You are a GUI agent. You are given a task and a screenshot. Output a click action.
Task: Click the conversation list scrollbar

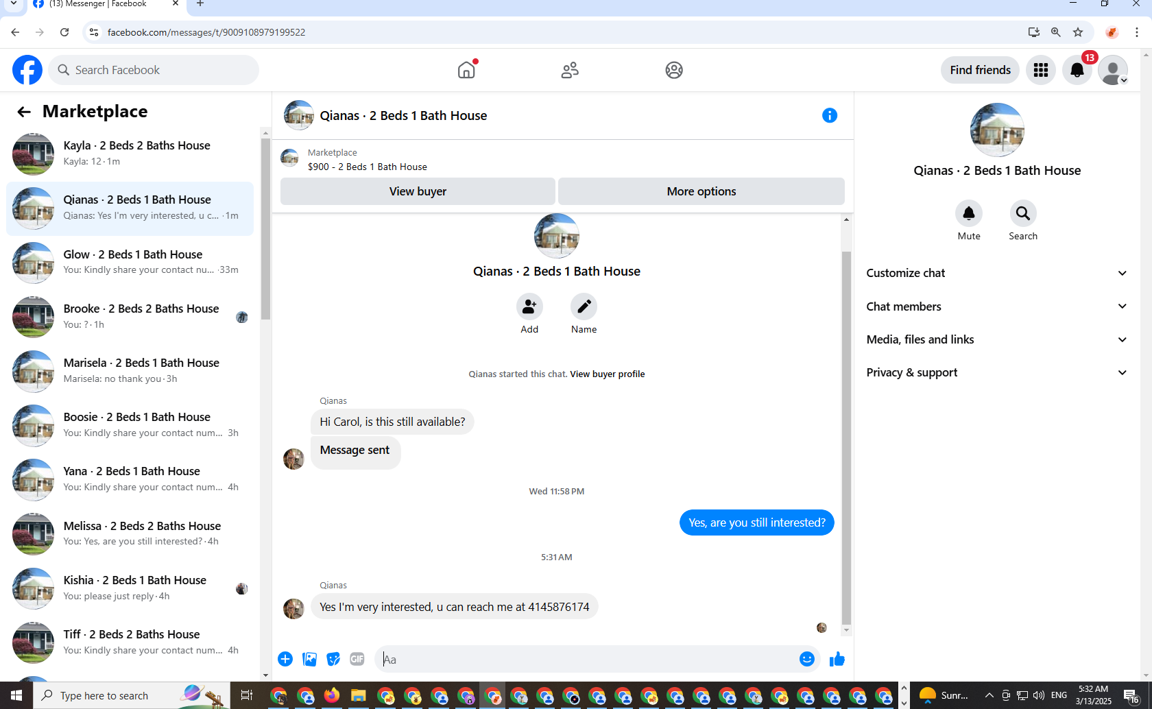coord(265,229)
